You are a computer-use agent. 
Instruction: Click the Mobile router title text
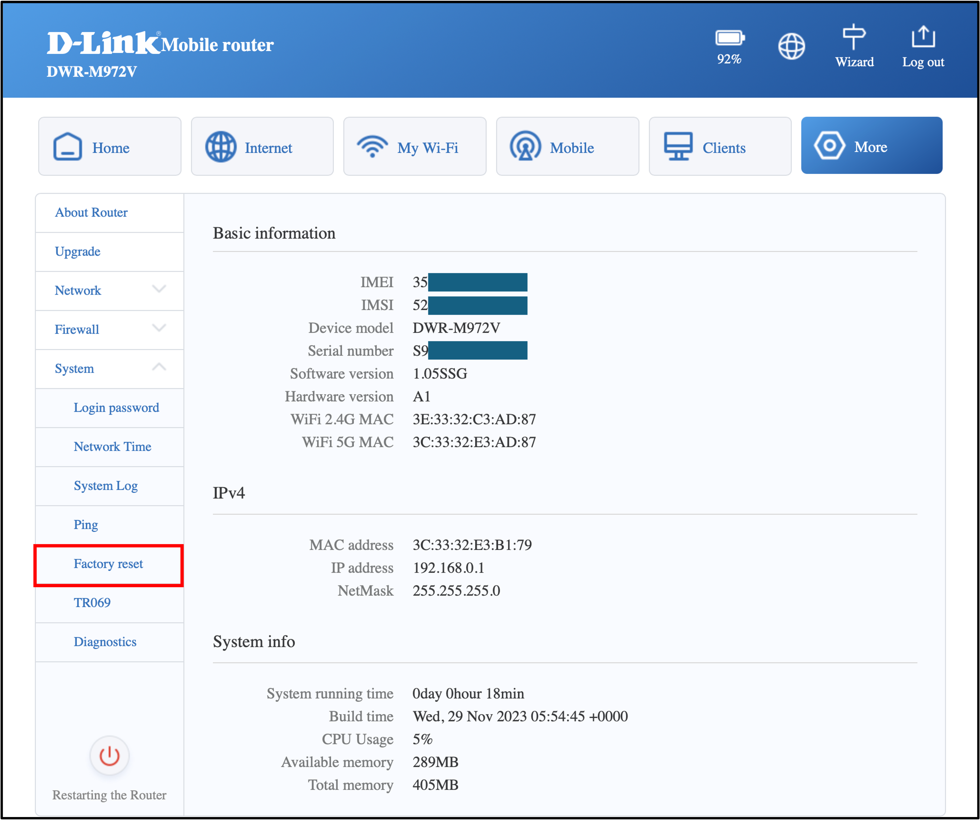217,45
